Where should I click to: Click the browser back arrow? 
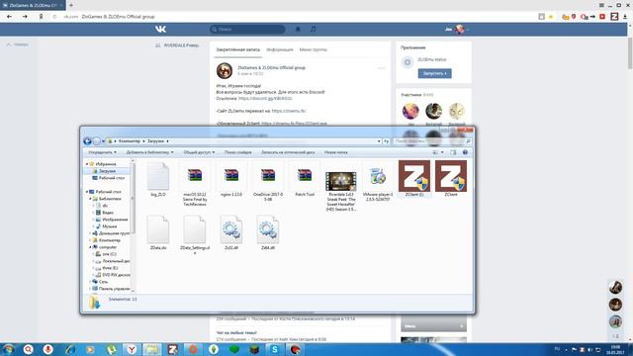(x=9, y=17)
